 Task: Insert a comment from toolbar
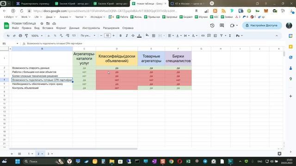[x=209, y=36]
